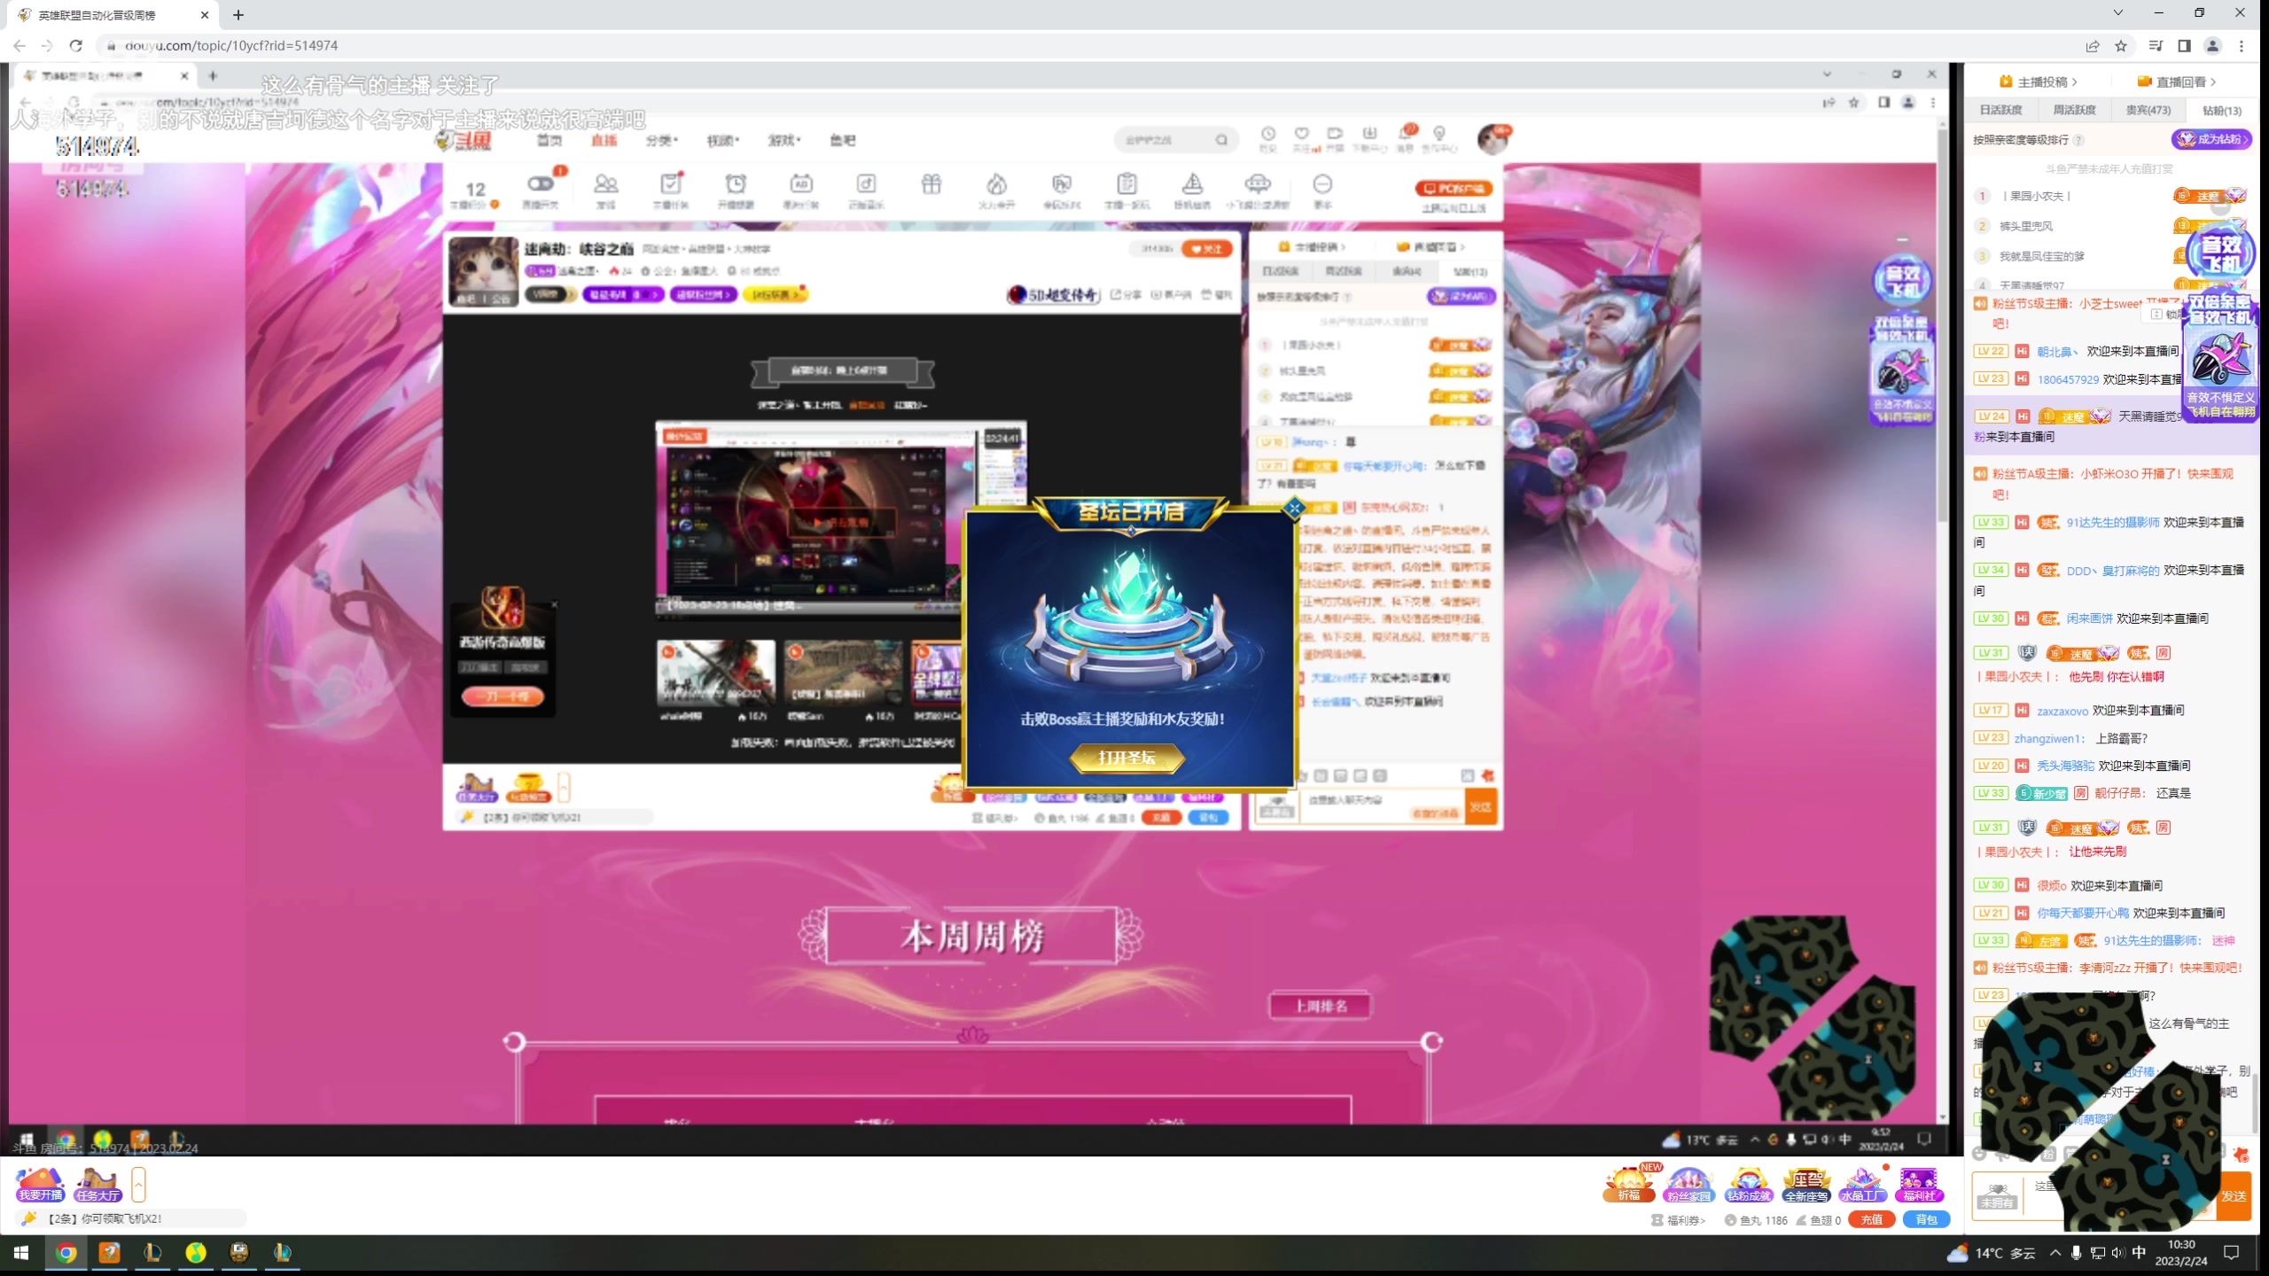The height and width of the screenshot is (1276, 2269).
Task: Expand the hidden system tray icons arrow
Action: pos(2055,1252)
